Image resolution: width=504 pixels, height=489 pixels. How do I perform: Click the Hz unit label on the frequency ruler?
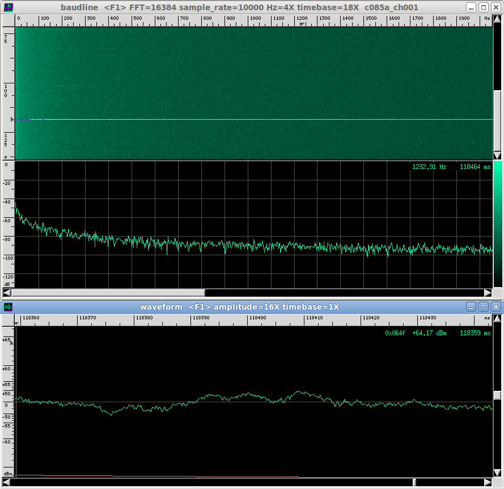click(x=488, y=18)
